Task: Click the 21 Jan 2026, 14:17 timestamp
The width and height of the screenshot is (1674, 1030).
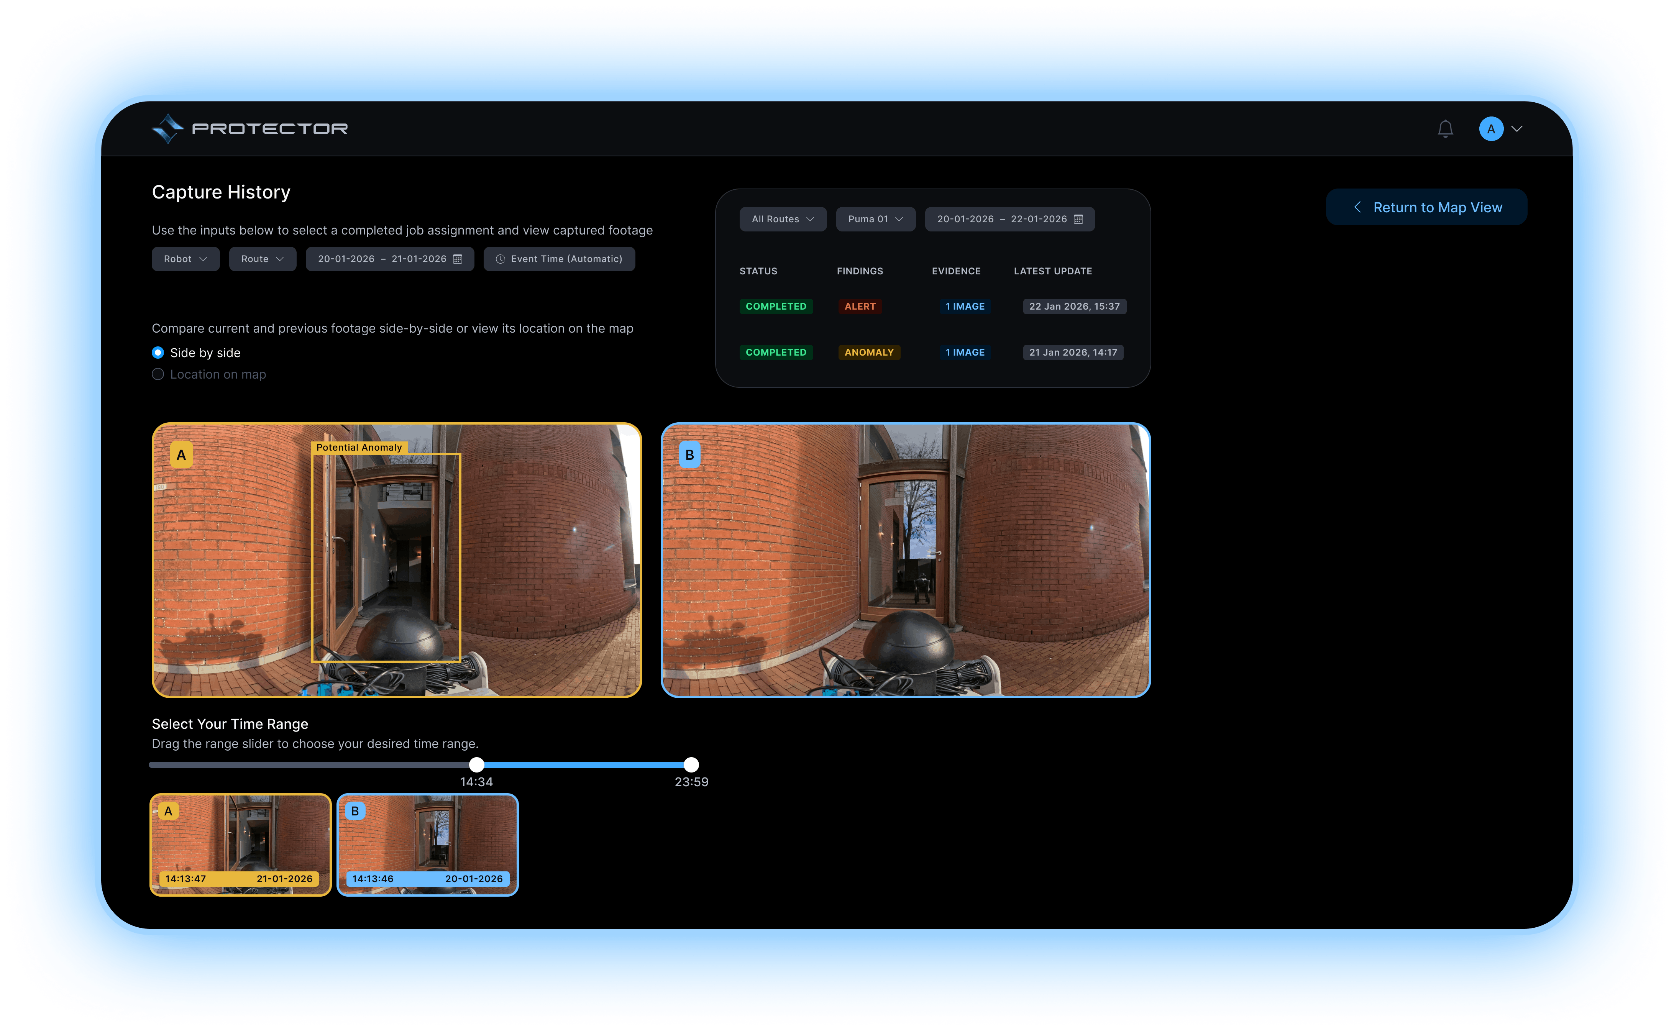Action: (1073, 352)
